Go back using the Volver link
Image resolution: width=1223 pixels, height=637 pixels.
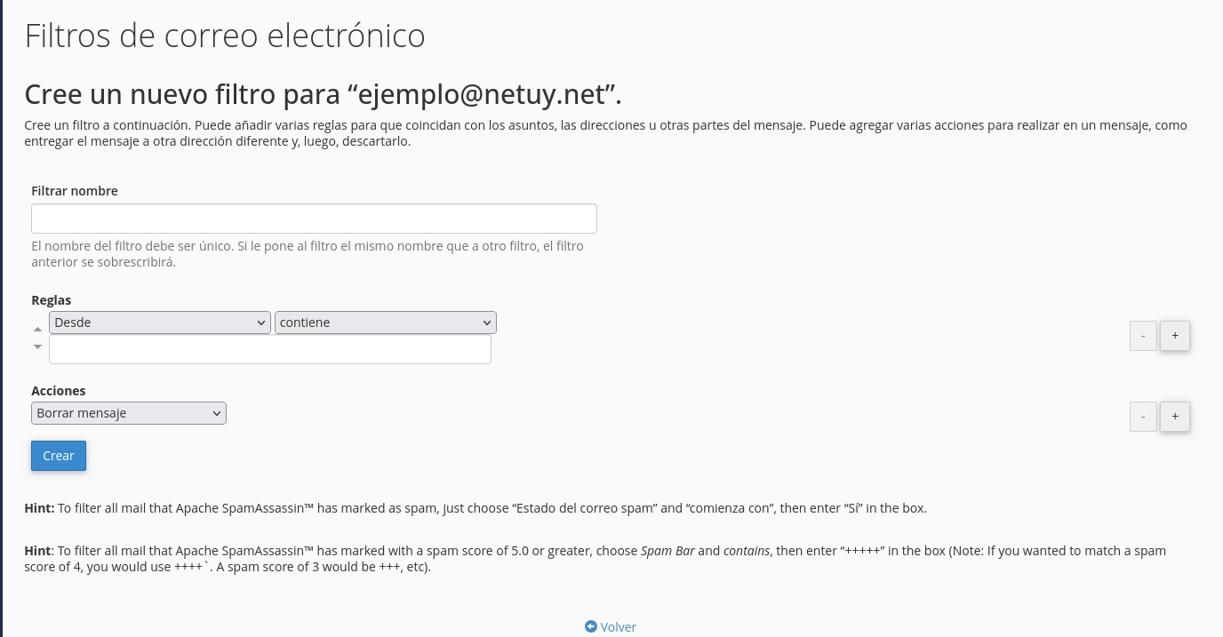coord(619,627)
